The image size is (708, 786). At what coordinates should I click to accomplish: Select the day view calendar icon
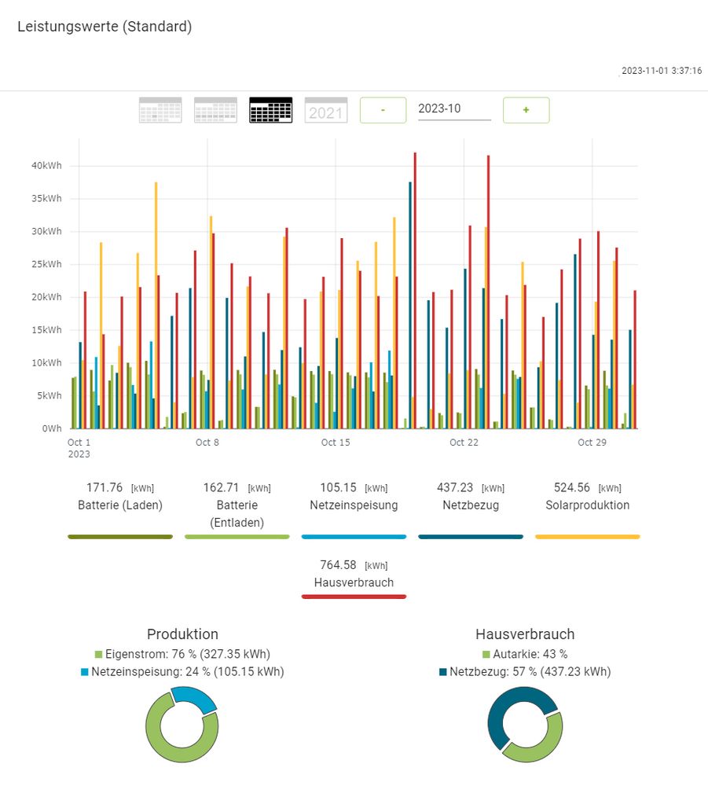coord(160,110)
